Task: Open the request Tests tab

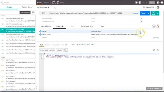Action: 102,26
